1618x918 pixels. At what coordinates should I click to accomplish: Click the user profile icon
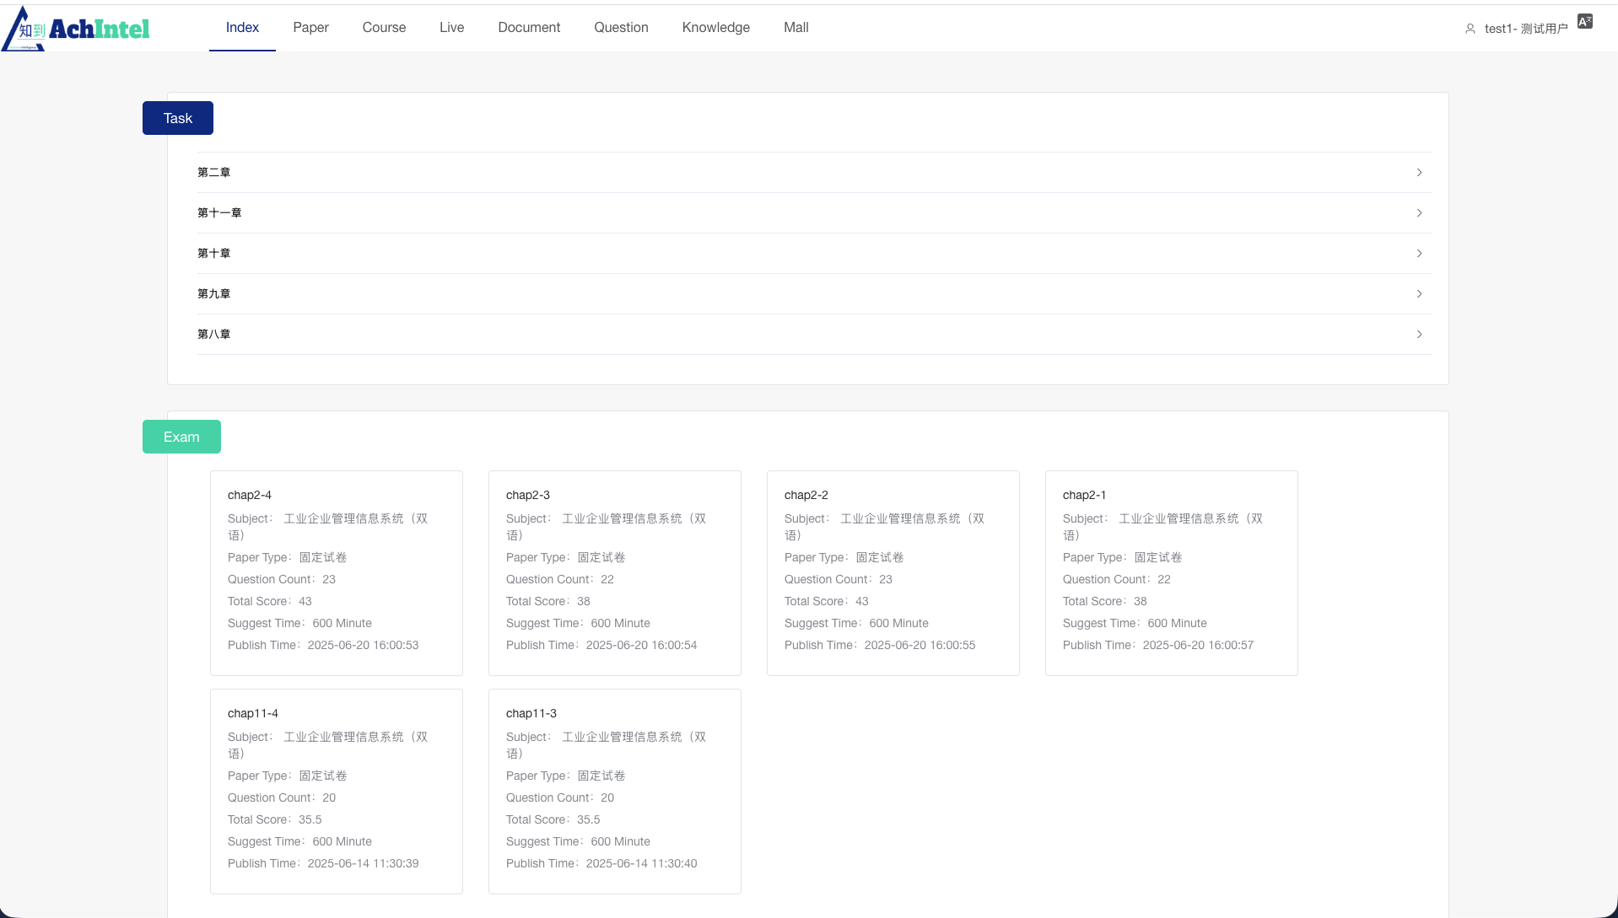[1470, 29]
